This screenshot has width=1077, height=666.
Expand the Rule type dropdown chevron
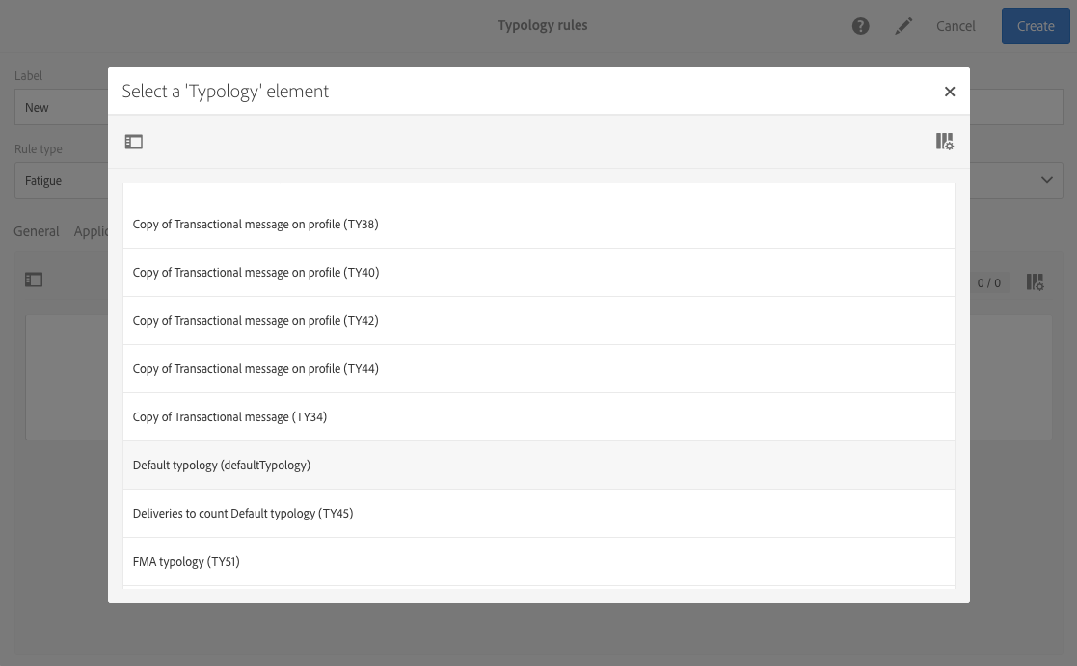(1047, 180)
